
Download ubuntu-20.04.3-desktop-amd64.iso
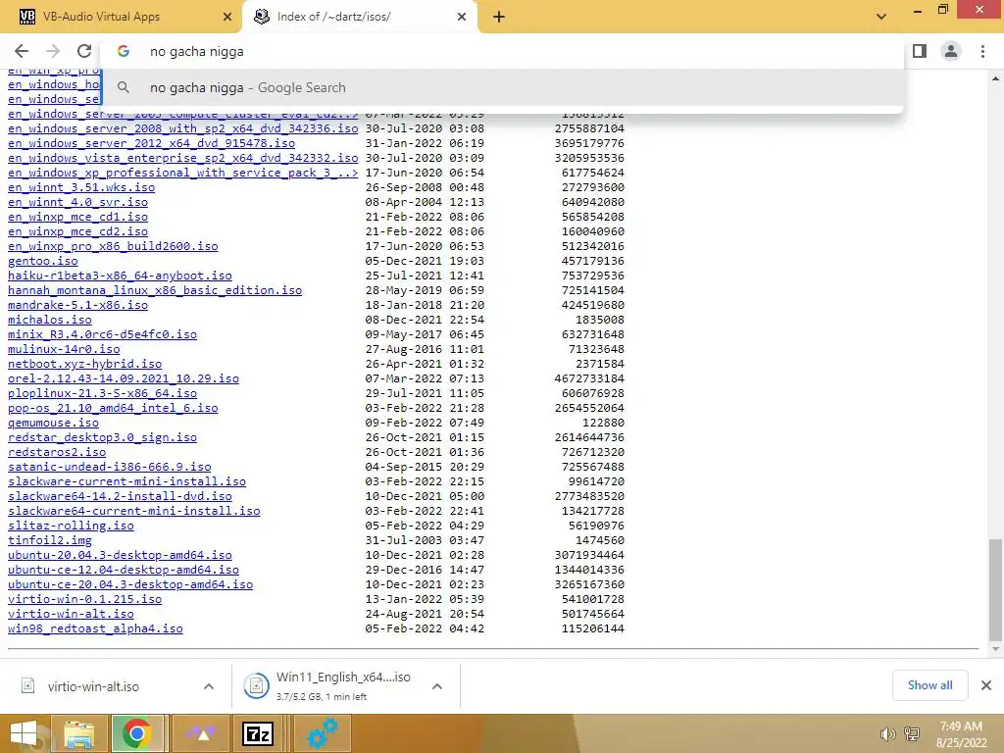(x=120, y=556)
